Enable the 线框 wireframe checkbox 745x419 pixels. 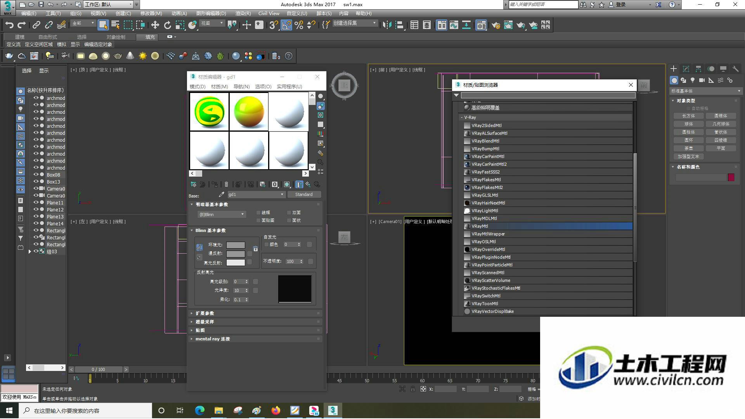(x=258, y=213)
